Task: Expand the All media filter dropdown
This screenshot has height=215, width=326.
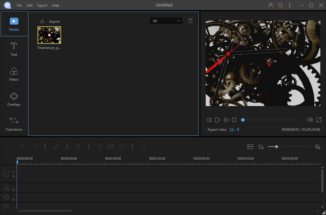Action: (166, 21)
